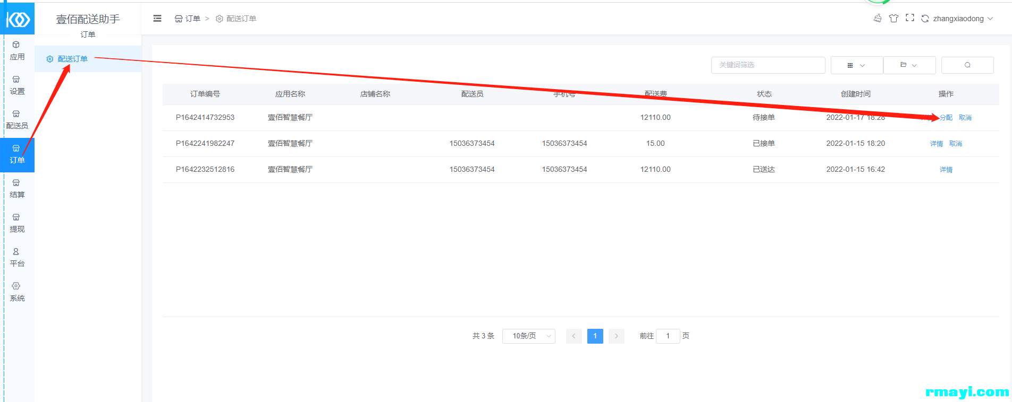The height and width of the screenshot is (402, 1012).
Task: Click 取消 for order P1642241982247
Action: pyautogui.click(x=956, y=144)
